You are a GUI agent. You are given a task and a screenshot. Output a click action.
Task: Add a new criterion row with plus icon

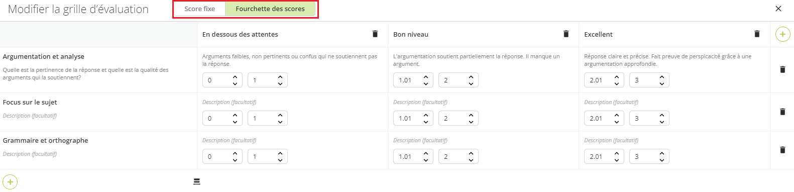(10, 182)
